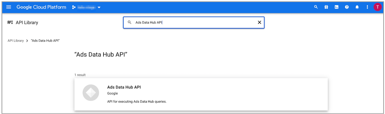This screenshot has height=114, width=385.
Task: Go to API Library breadcrumb link
Action: [16, 41]
